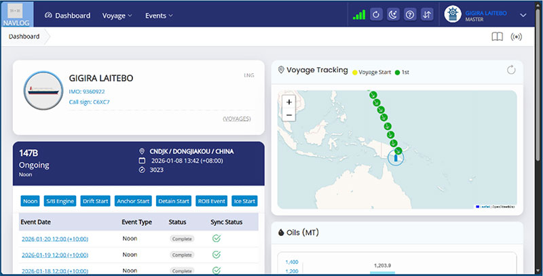Open the manual book icon
Image resolution: width=543 pixels, height=276 pixels.
tap(498, 37)
